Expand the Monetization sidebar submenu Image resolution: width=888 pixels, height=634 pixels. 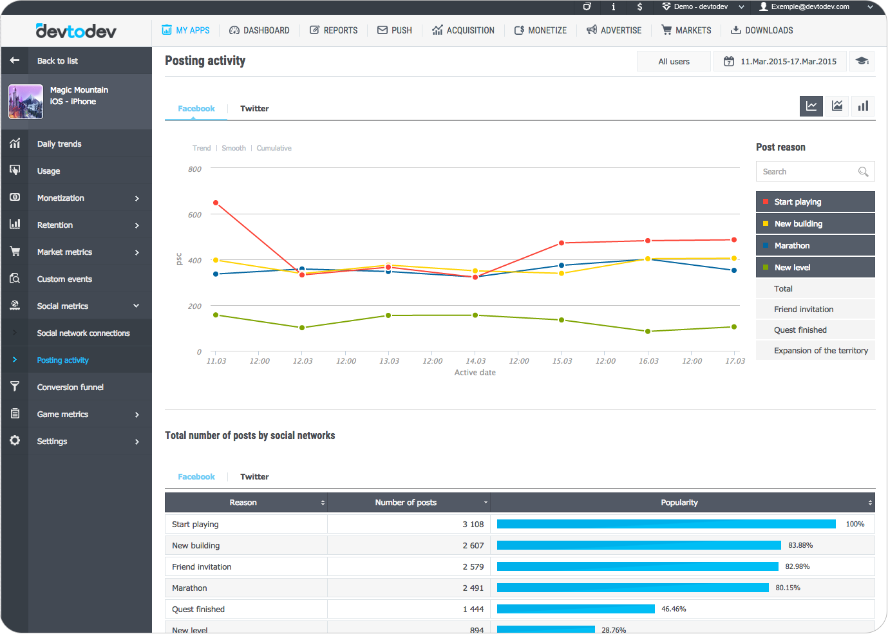(x=137, y=198)
